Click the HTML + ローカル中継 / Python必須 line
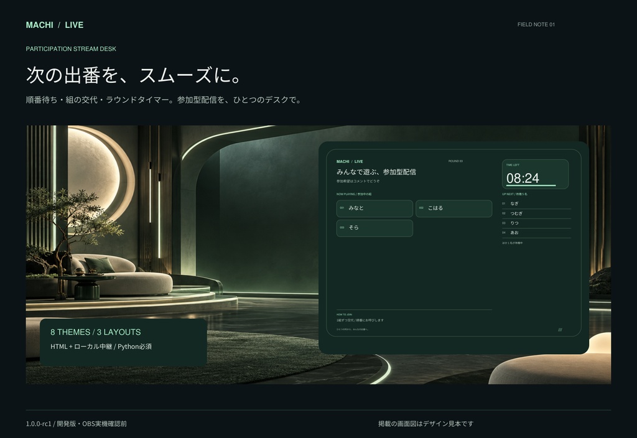637x438 pixels. tap(101, 347)
